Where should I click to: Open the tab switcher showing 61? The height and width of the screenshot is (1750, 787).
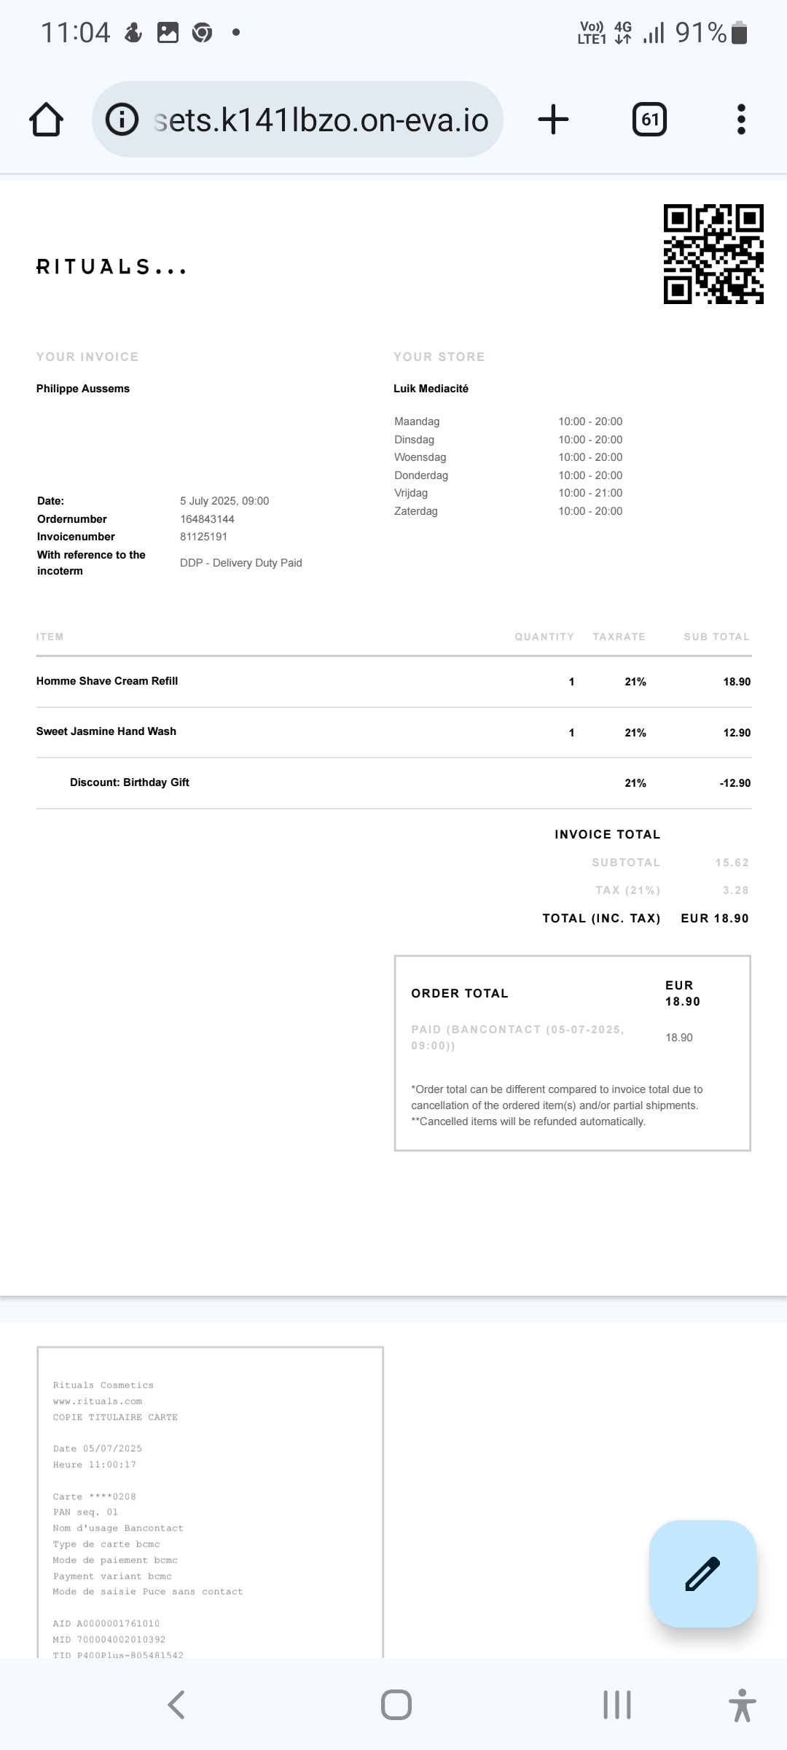pyautogui.click(x=649, y=120)
